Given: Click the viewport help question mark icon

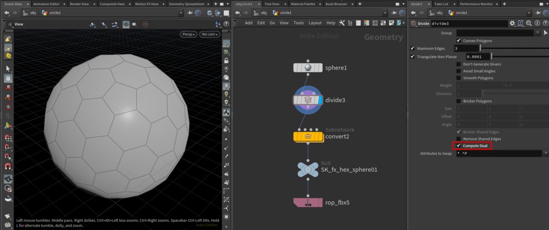Looking at the screenshot, I should click(x=227, y=24).
